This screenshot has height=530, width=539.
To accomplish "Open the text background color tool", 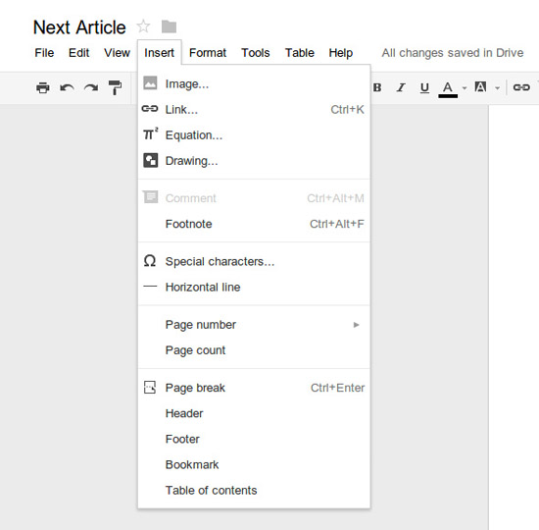I will pyautogui.click(x=480, y=86).
